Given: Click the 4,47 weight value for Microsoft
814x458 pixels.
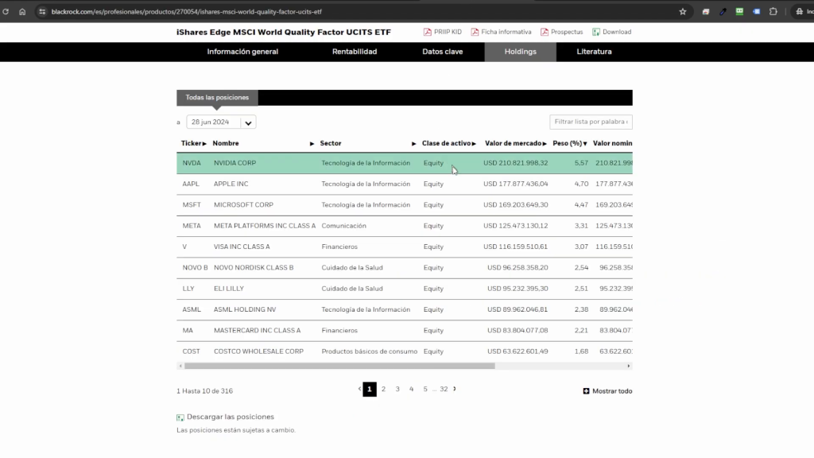Looking at the screenshot, I should tap(581, 205).
